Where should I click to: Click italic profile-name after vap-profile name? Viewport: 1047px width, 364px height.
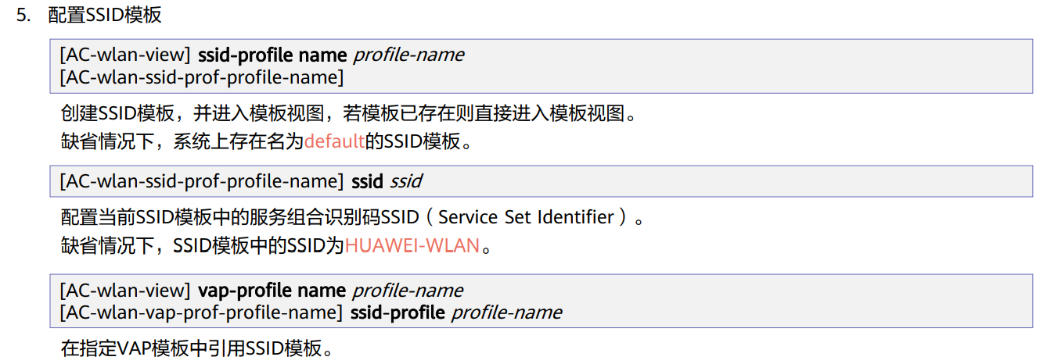tap(408, 291)
